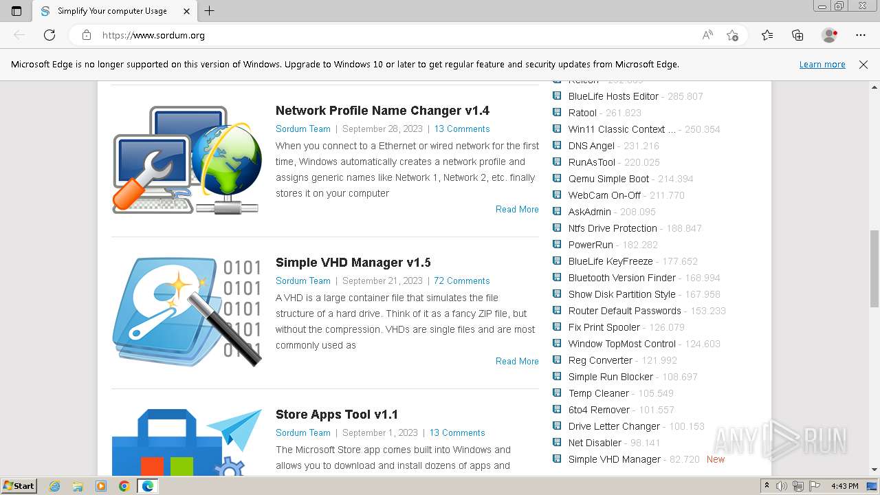880x495 pixels.
Task: Open the Simple VHD Manager v1.5 article title
Action: click(353, 263)
